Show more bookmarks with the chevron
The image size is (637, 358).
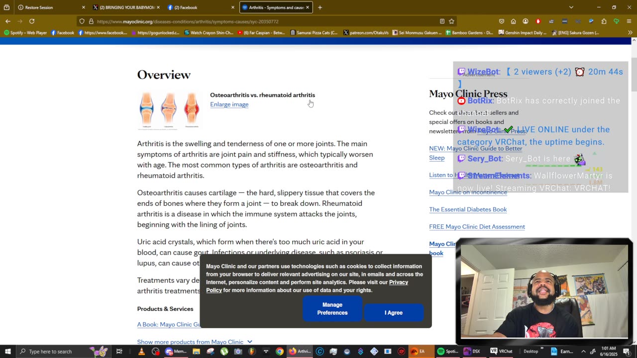click(x=630, y=33)
